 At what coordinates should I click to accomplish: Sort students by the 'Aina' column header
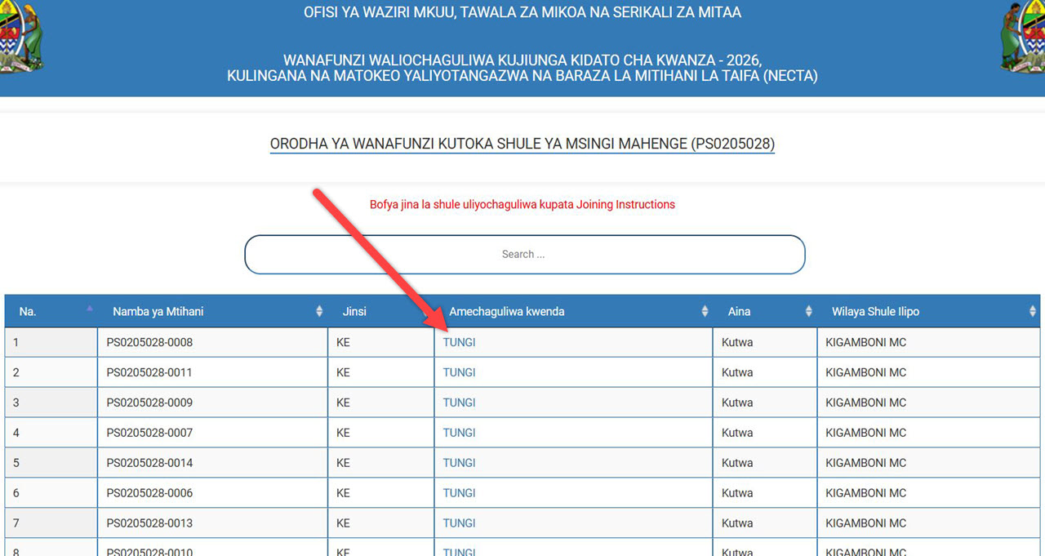pos(739,311)
